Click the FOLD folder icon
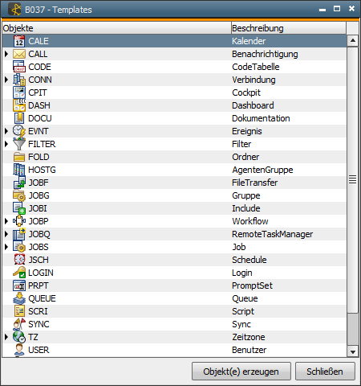The image size is (361, 386). coord(19,157)
